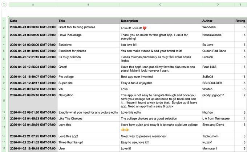Select the author cell Giddyupgogo11

pyautogui.click(x=218, y=101)
